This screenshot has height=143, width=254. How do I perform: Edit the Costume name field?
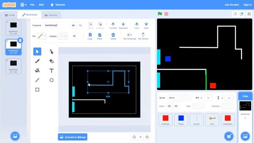[56, 25]
